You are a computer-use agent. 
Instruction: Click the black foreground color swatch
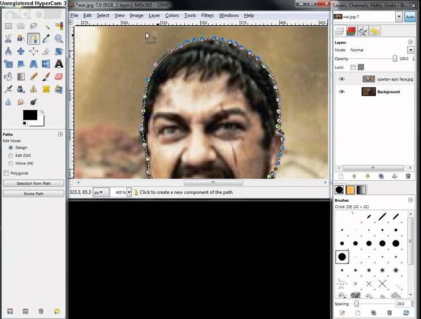click(x=30, y=115)
